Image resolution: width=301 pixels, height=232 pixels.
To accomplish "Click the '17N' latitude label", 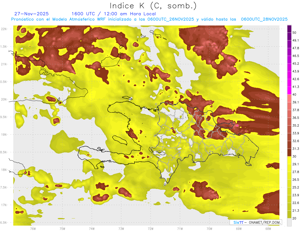I will tap(4, 205).
